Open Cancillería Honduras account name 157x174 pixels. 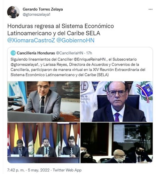36,53
